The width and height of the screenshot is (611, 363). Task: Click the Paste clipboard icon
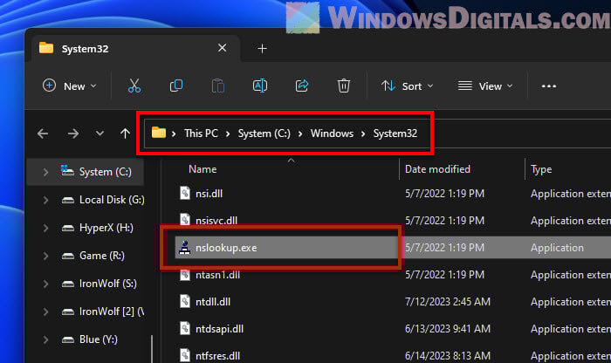coord(218,86)
